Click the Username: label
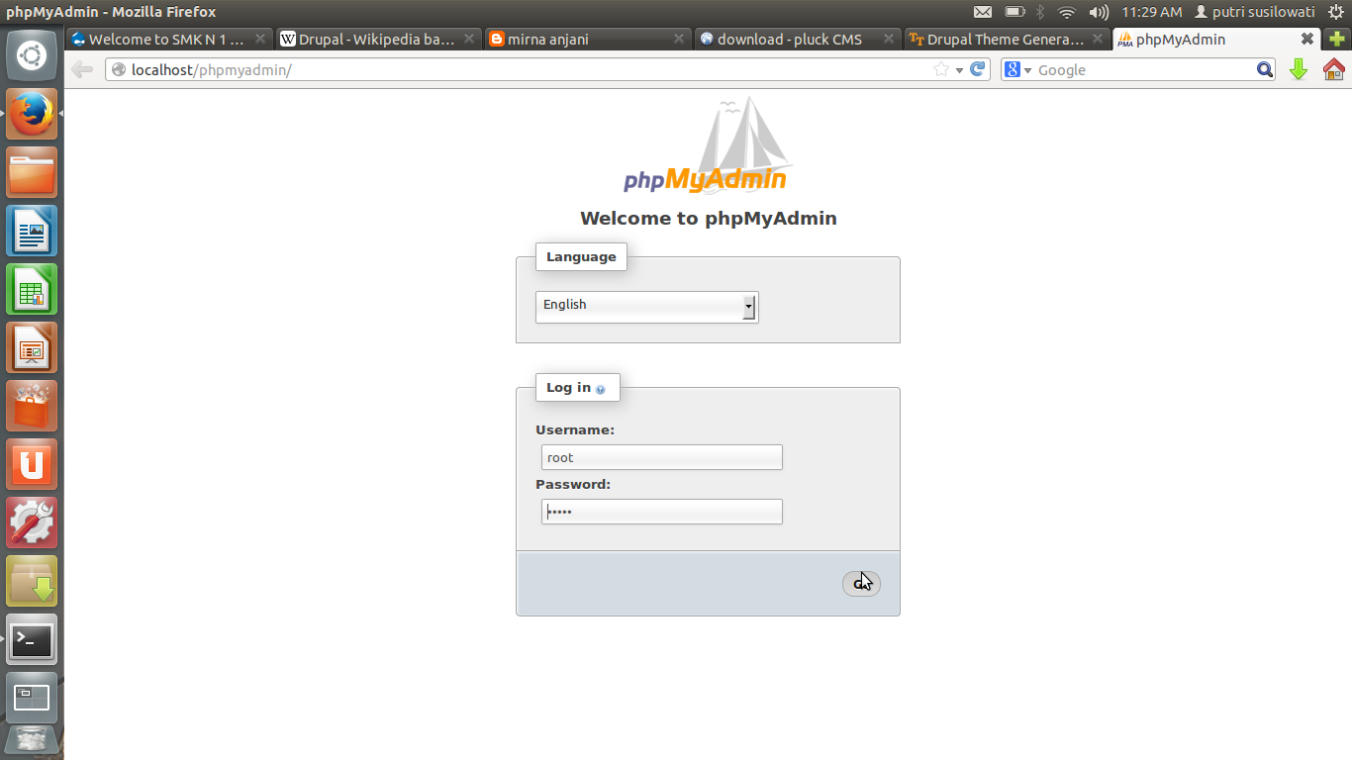Screen dimensions: 1352x760 (575, 430)
